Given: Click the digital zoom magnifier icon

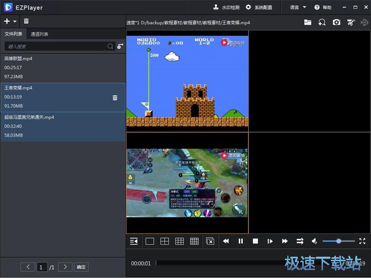Looking at the screenshot, I should click(x=322, y=22).
